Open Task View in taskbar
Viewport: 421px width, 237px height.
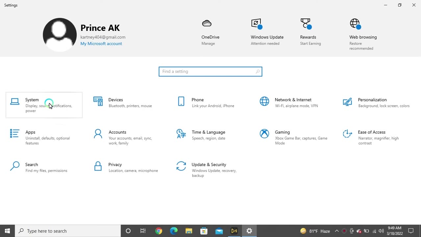[x=143, y=231]
